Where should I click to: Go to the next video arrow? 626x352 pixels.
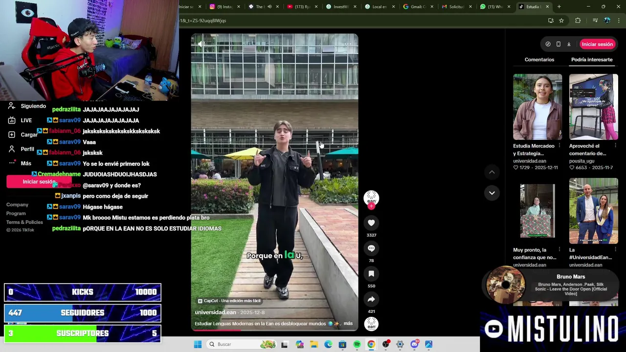492,193
